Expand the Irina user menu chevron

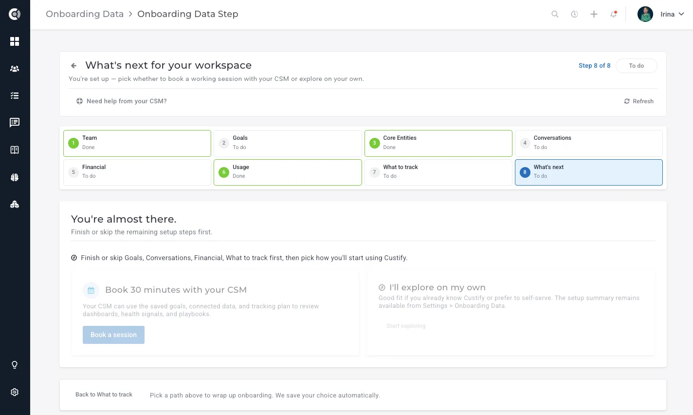click(x=681, y=14)
